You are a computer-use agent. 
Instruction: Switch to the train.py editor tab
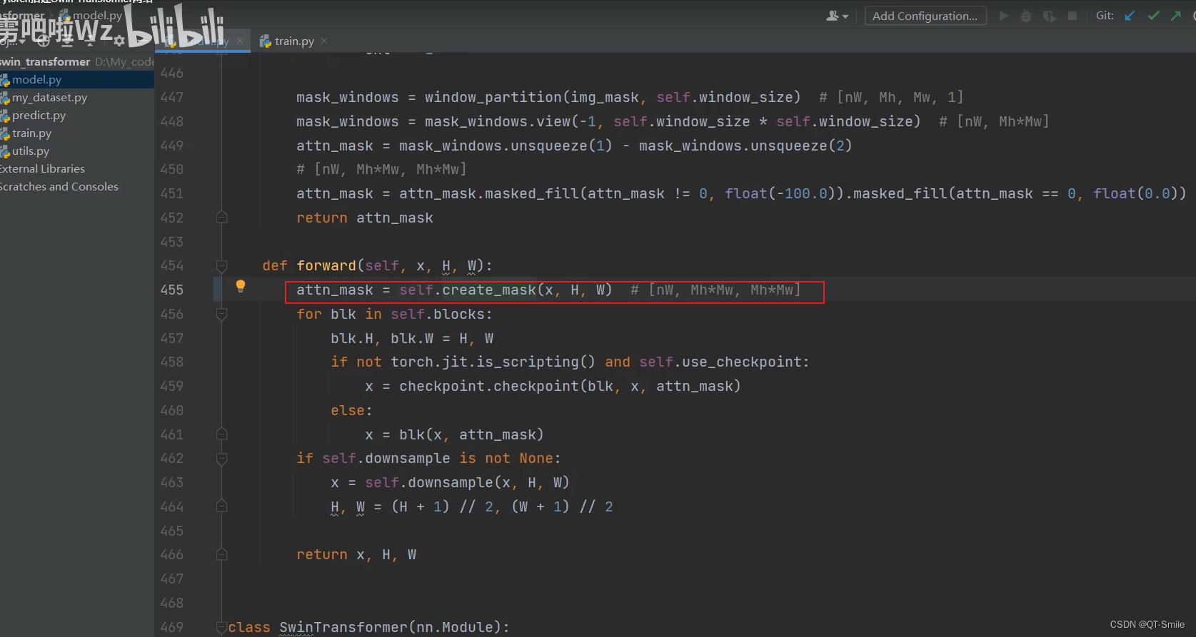point(294,41)
